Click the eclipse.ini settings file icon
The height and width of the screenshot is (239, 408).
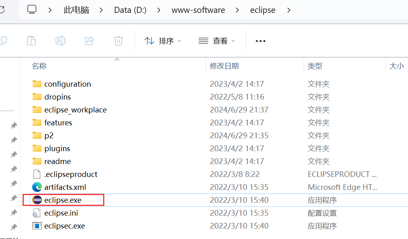pos(37,213)
